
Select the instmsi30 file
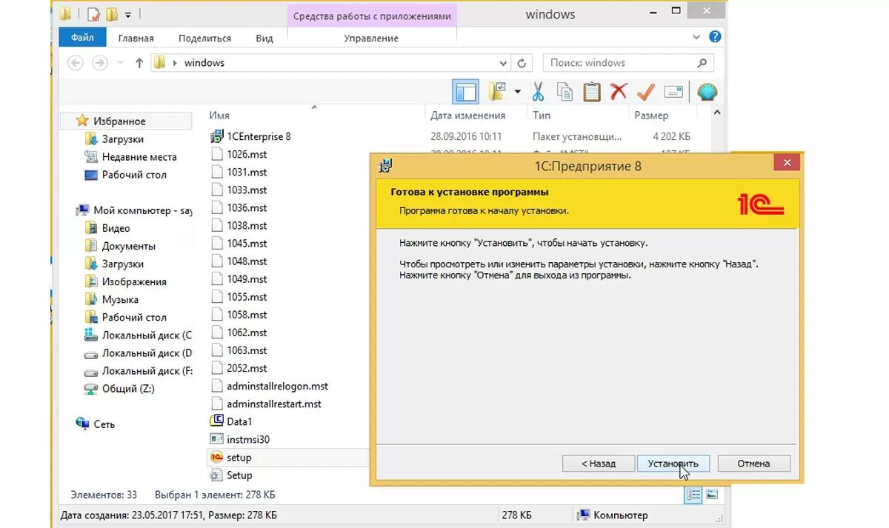click(248, 439)
